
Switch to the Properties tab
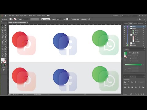tap(126, 24)
